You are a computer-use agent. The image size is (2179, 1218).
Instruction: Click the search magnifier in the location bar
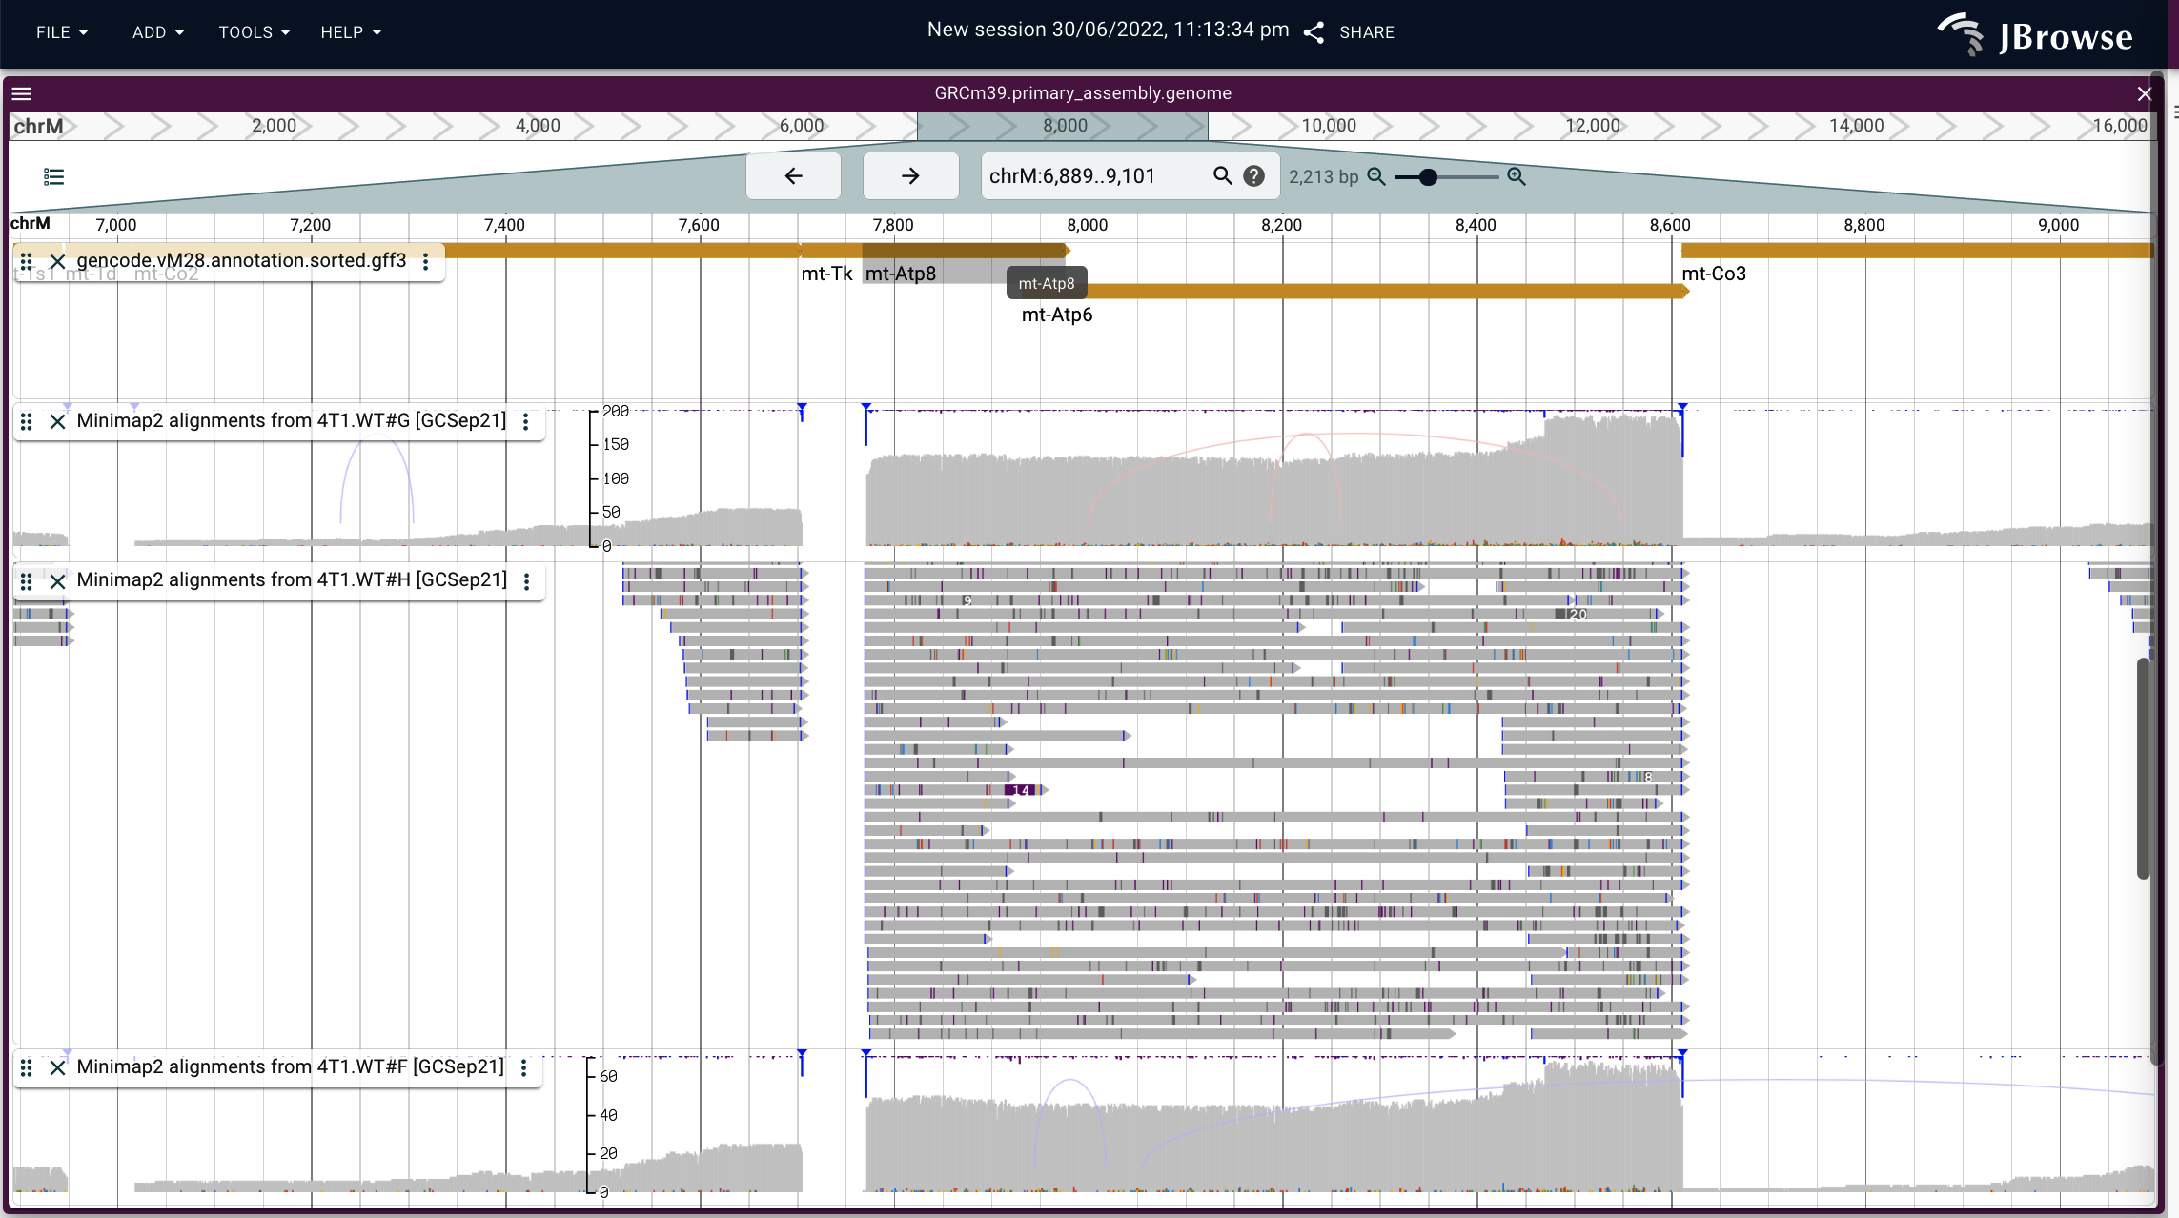[x=1223, y=175]
